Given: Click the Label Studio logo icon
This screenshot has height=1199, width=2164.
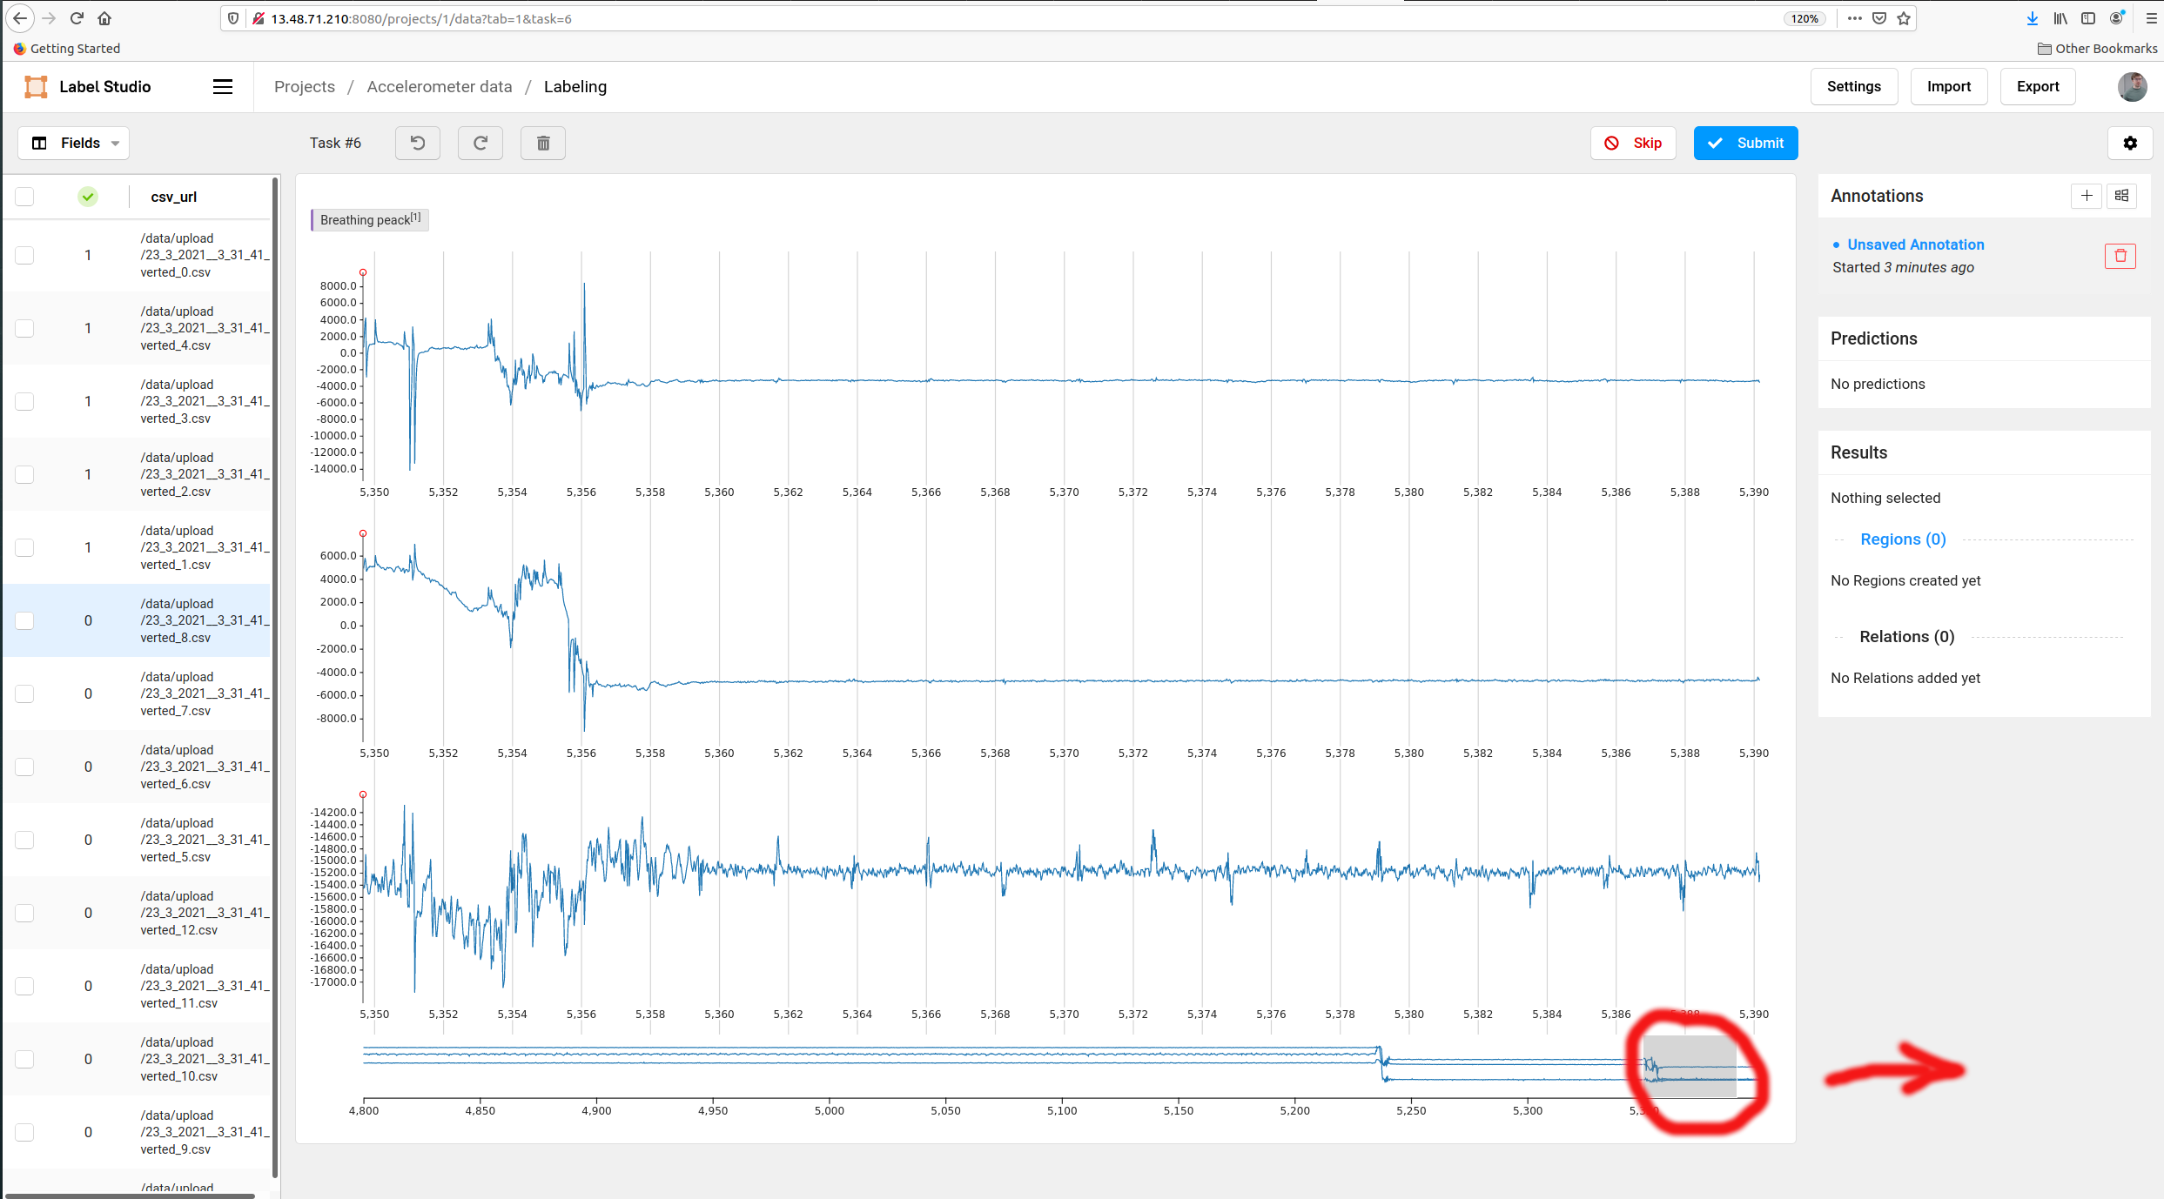Looking at the screenshot, I should coord(35,86).
